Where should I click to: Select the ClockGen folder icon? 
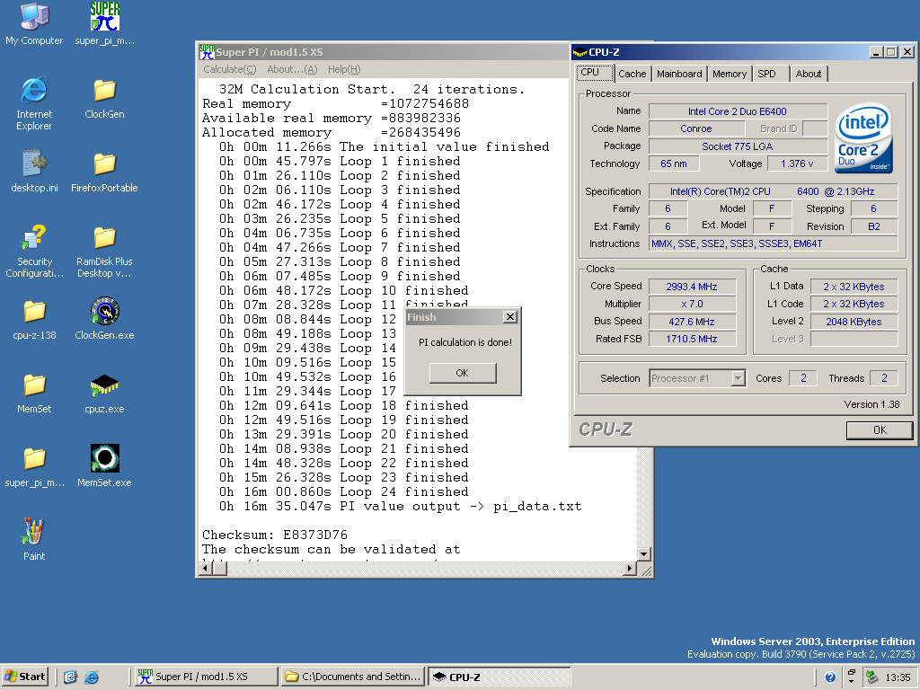pyautogui.click(x=104, y=97)
